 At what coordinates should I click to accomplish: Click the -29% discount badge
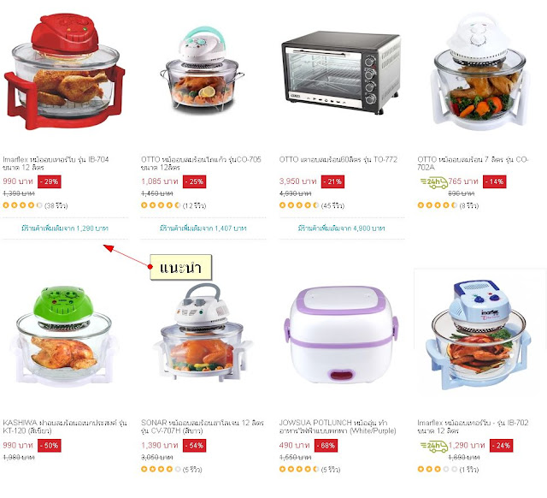pyautogui.click(x=50, y=181)
